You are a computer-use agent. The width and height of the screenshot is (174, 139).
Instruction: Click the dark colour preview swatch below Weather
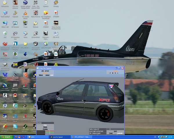(x=41, y=132)
